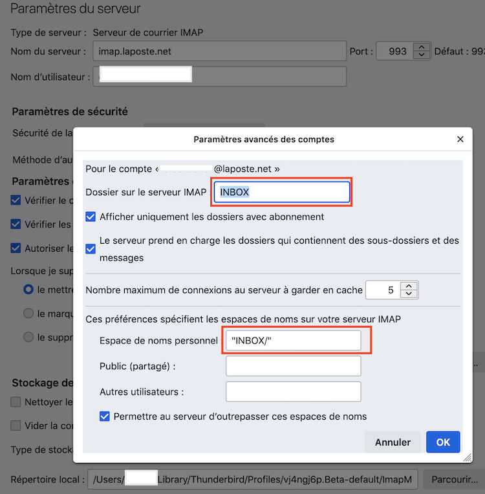Click the 'Espace de noms personnel' field

(x=293, y=341)
